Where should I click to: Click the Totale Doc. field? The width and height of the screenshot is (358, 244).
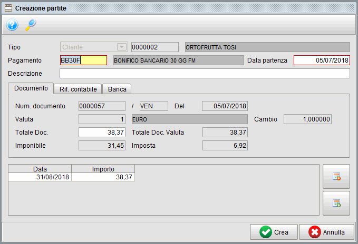(102, 132)
